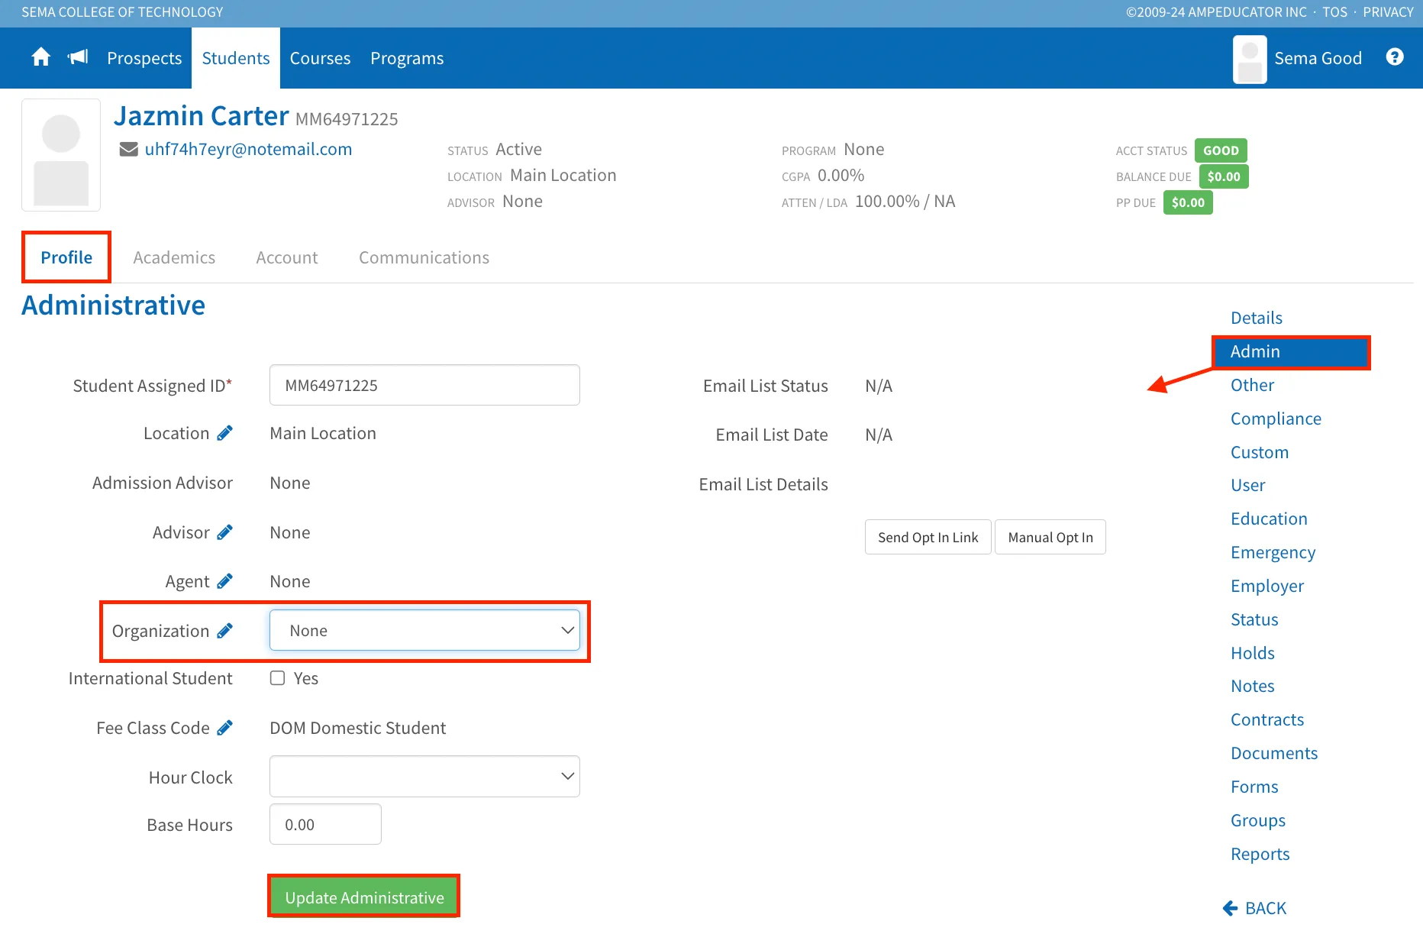The width and height of the screenshot is (1423, 947).
Task: Select Admin in the side navigation
Action: (1291, 351)
